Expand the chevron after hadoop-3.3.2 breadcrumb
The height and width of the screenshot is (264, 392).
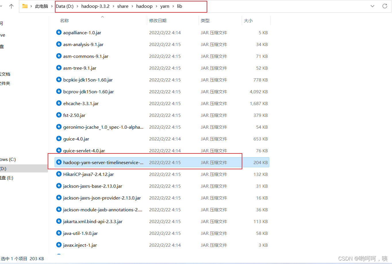tap(113, 6)
